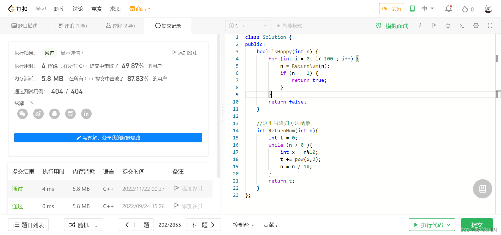
Task: Click the 写题解 share solution button
Action: pos(108,138)
